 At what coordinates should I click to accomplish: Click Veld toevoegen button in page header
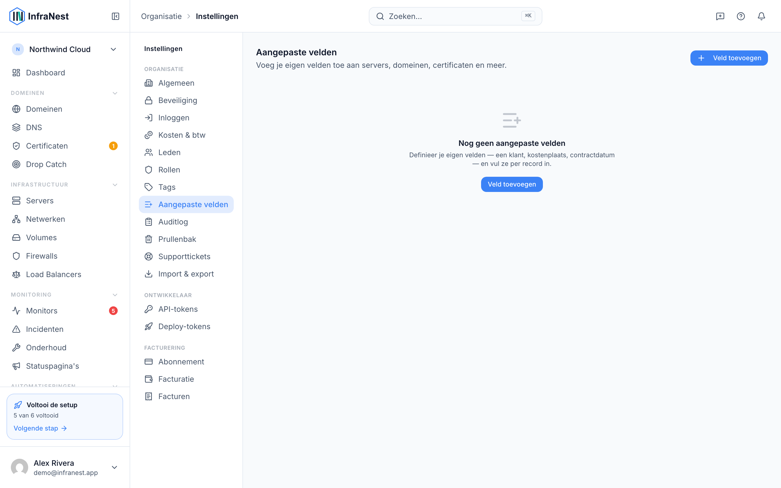coord(729,58)
